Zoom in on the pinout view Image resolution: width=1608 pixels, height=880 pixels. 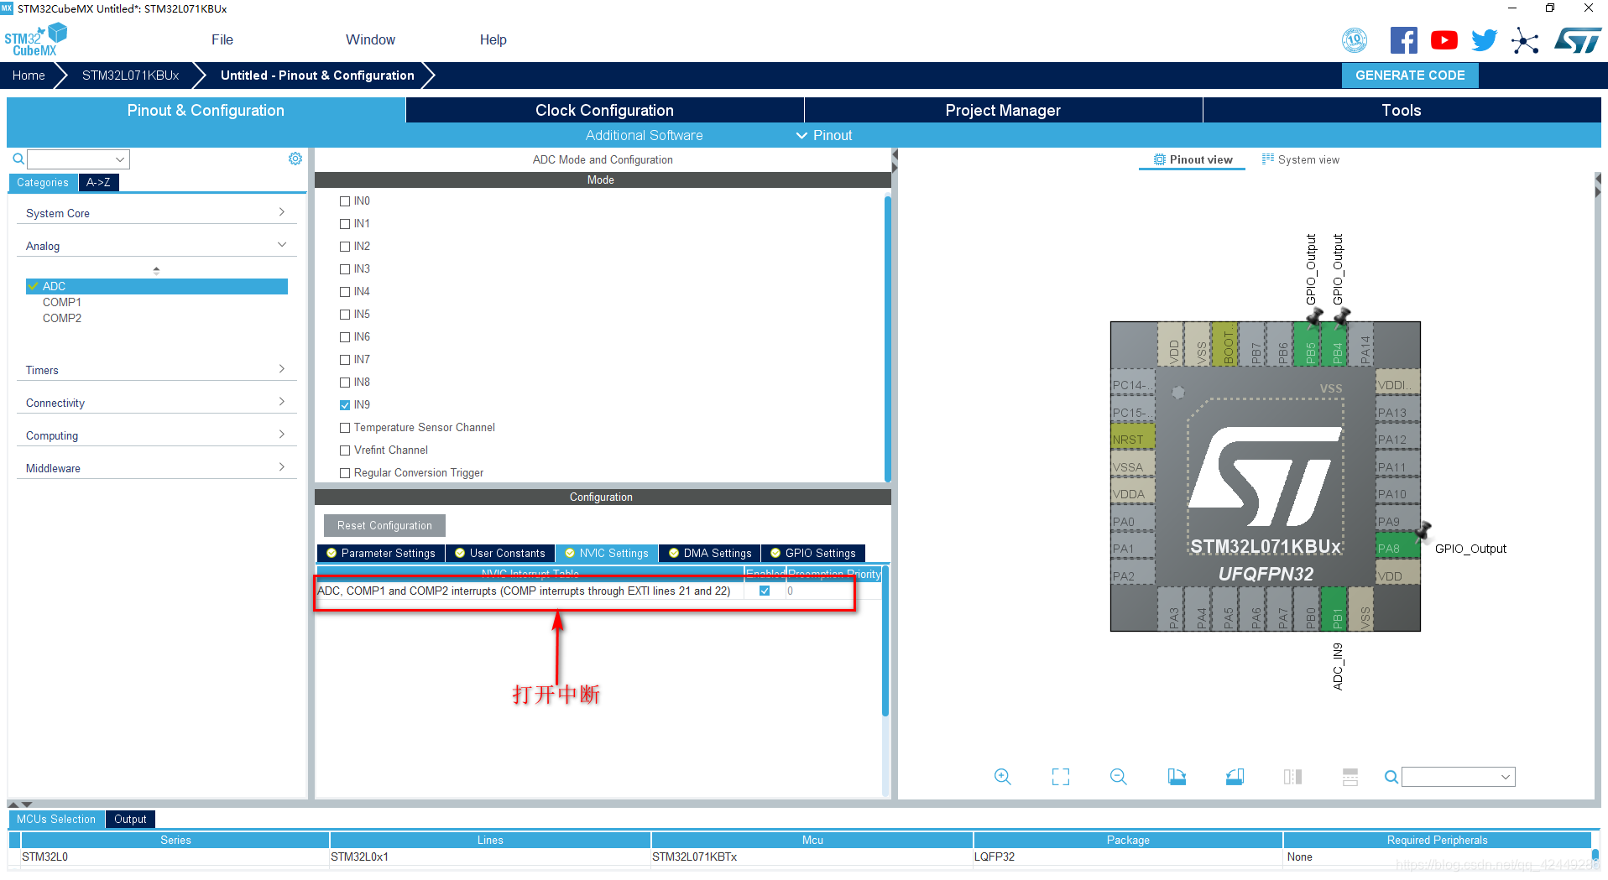[x=1002, y=777]
